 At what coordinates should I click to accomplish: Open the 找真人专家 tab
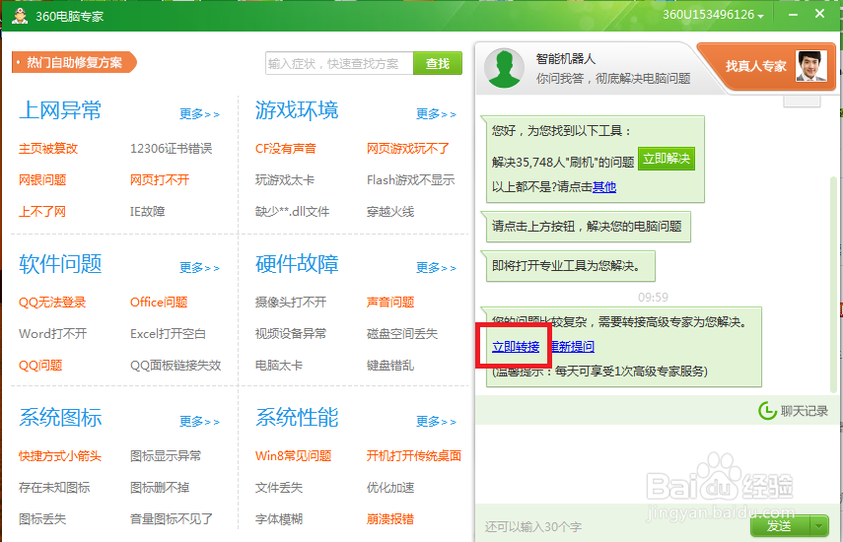[756, 66]
